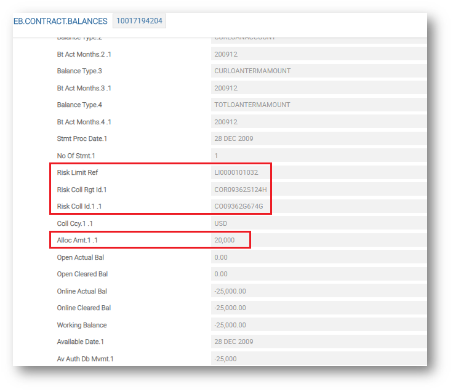Click the No Of Stmt.1 value field
Viewport: 453px width, 392px height.
point(318,156)
